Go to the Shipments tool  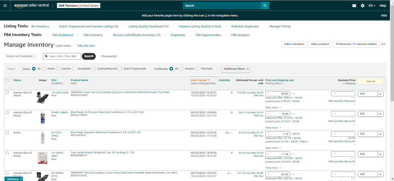click(178, 35)
